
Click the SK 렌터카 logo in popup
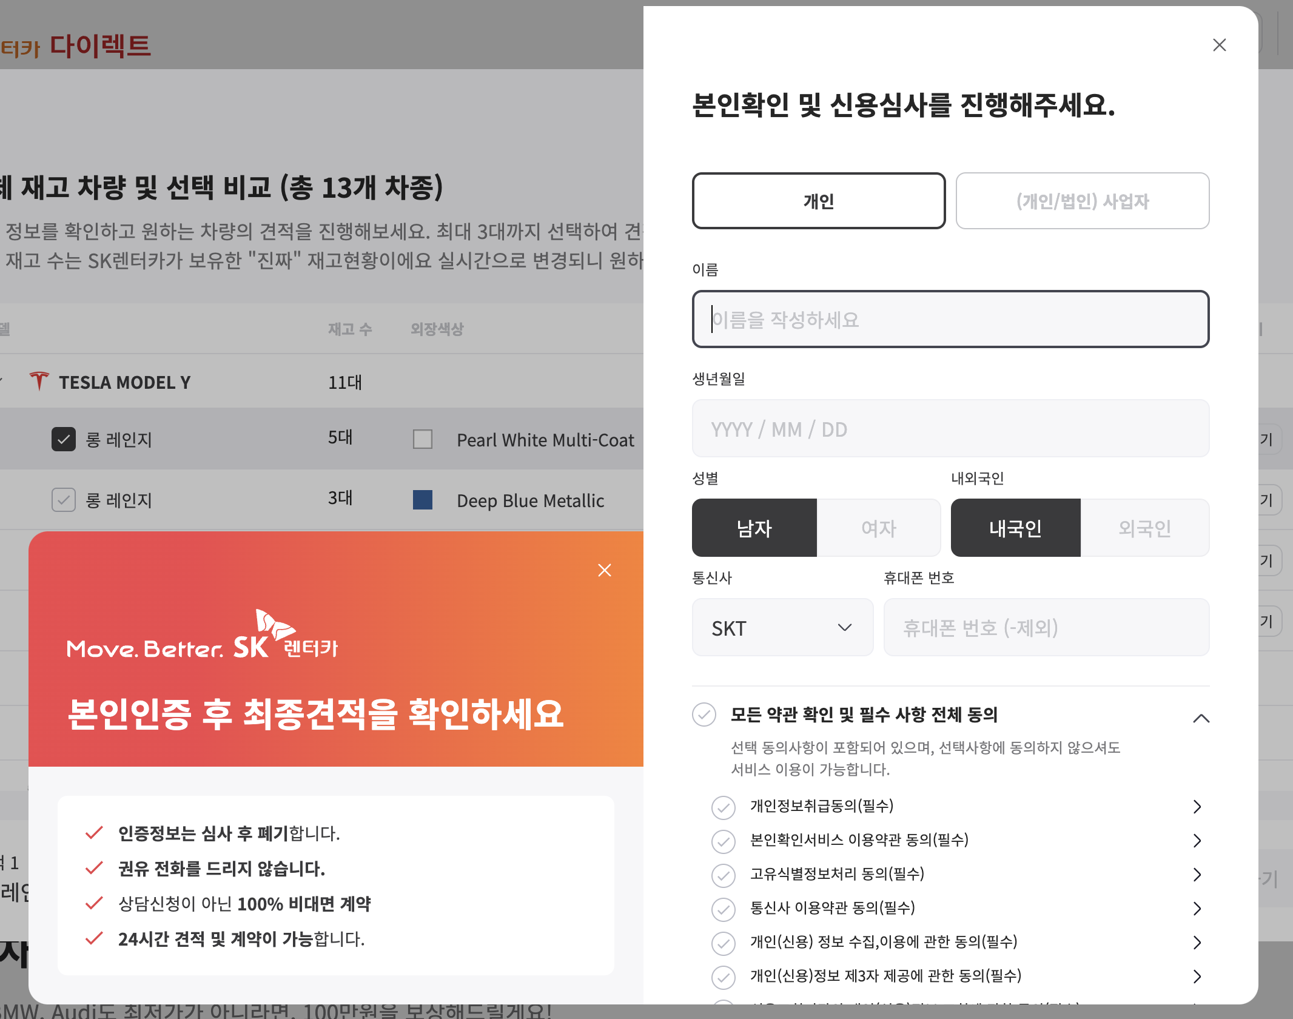pos(285,637)
